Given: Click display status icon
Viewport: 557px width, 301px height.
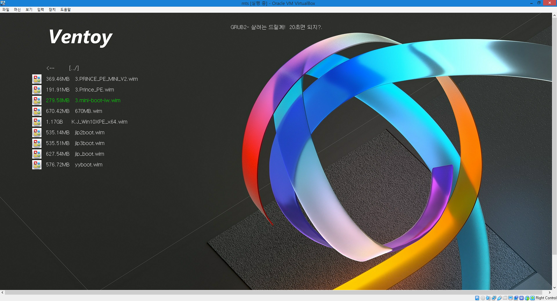Looking at the screenshot, I should coord(510,298).
